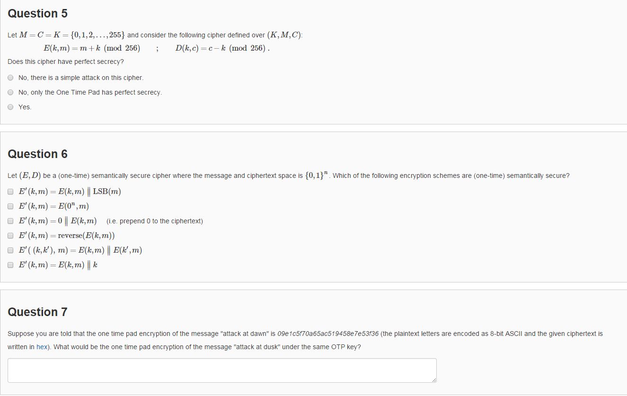Screen dimensions: 627x396
Task: Check the E(k,m) || LSB(m) option
Action: (x=10, y=192)
